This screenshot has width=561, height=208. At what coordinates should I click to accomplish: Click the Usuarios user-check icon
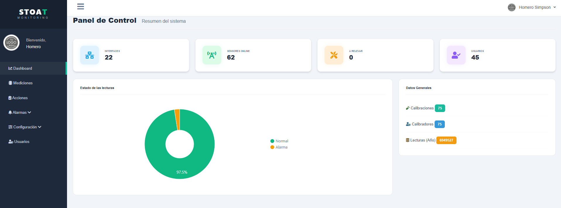click(456, 55)
